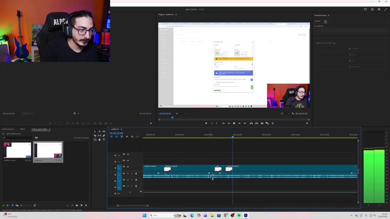Click Add Marker in Program monitor
Image resolution: width=390 pixels, height=219 pixels.
[x=206, y=123]
